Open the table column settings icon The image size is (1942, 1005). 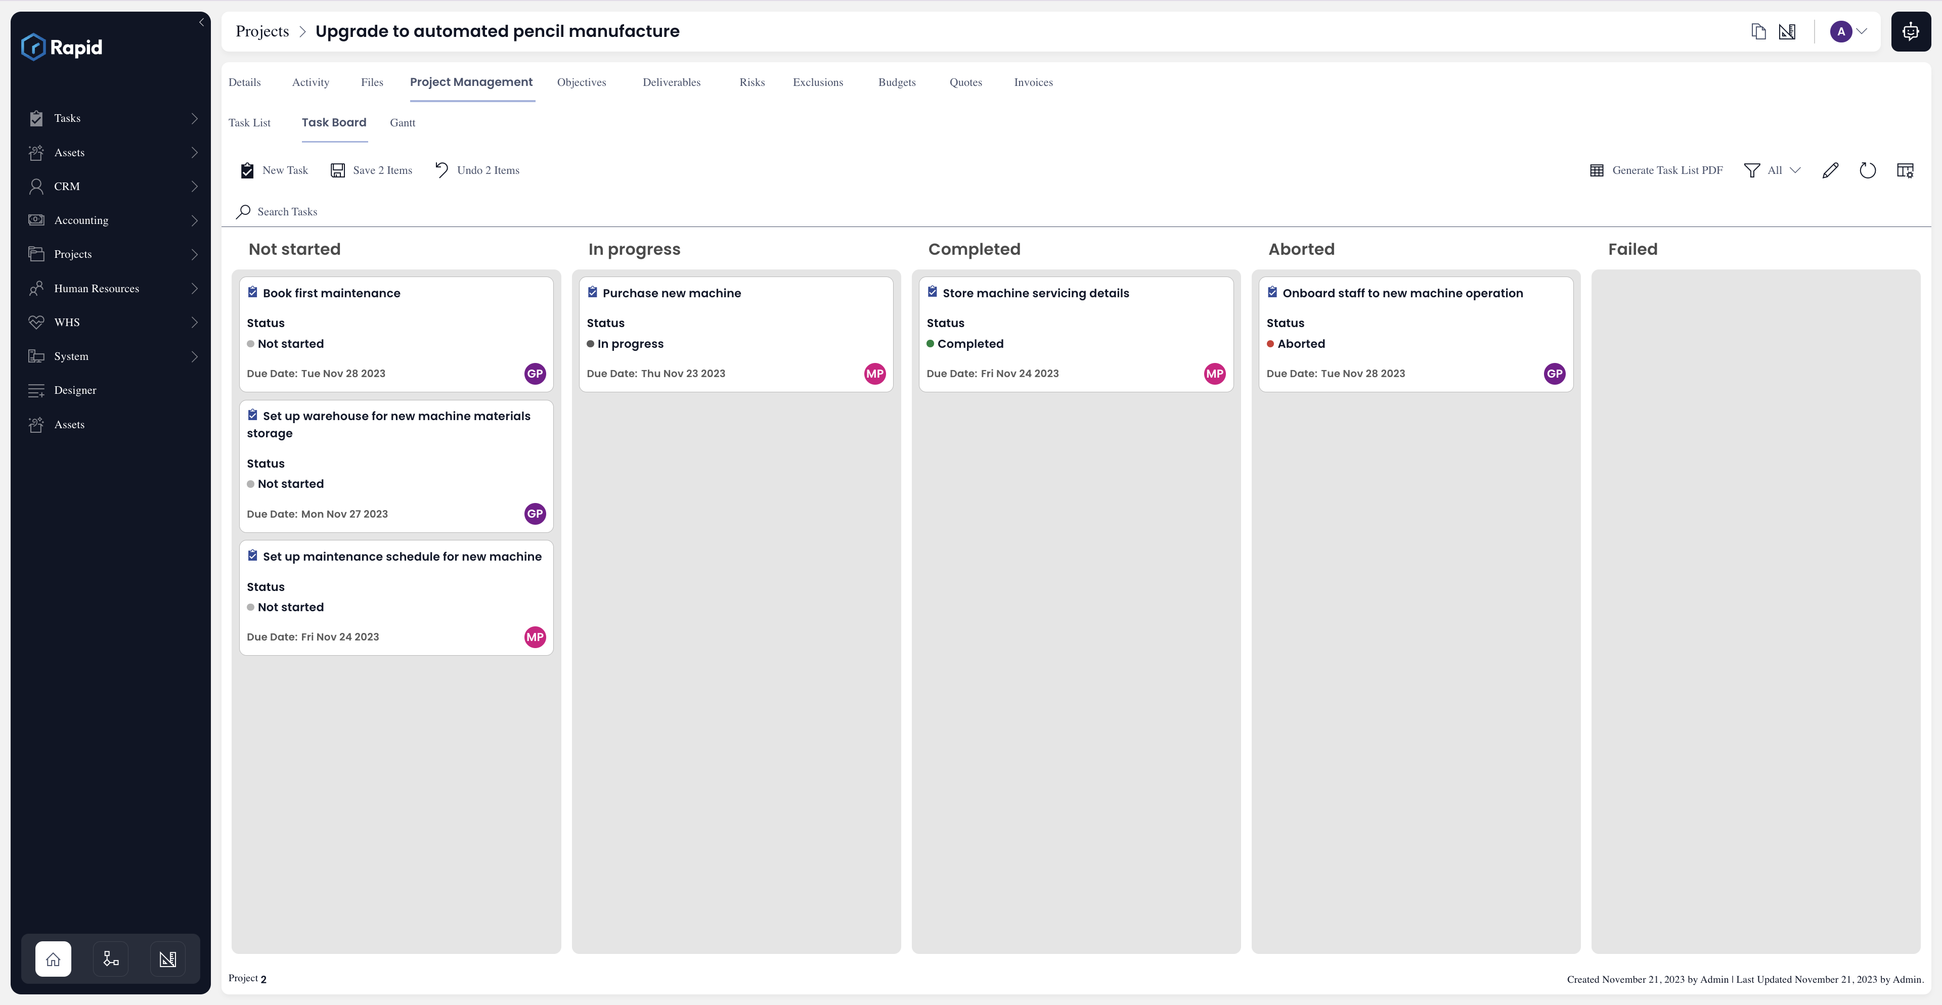tap(1904, 170)
